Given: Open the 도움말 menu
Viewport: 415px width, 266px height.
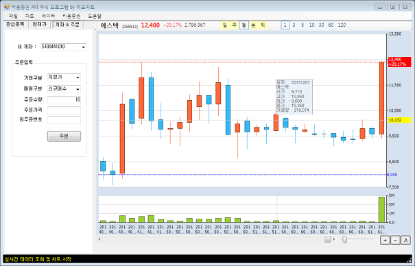Looking at the screenshot, I should coord(95,16).
